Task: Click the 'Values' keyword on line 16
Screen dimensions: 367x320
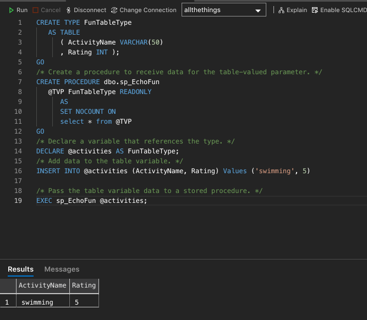Action: [235, 171]
